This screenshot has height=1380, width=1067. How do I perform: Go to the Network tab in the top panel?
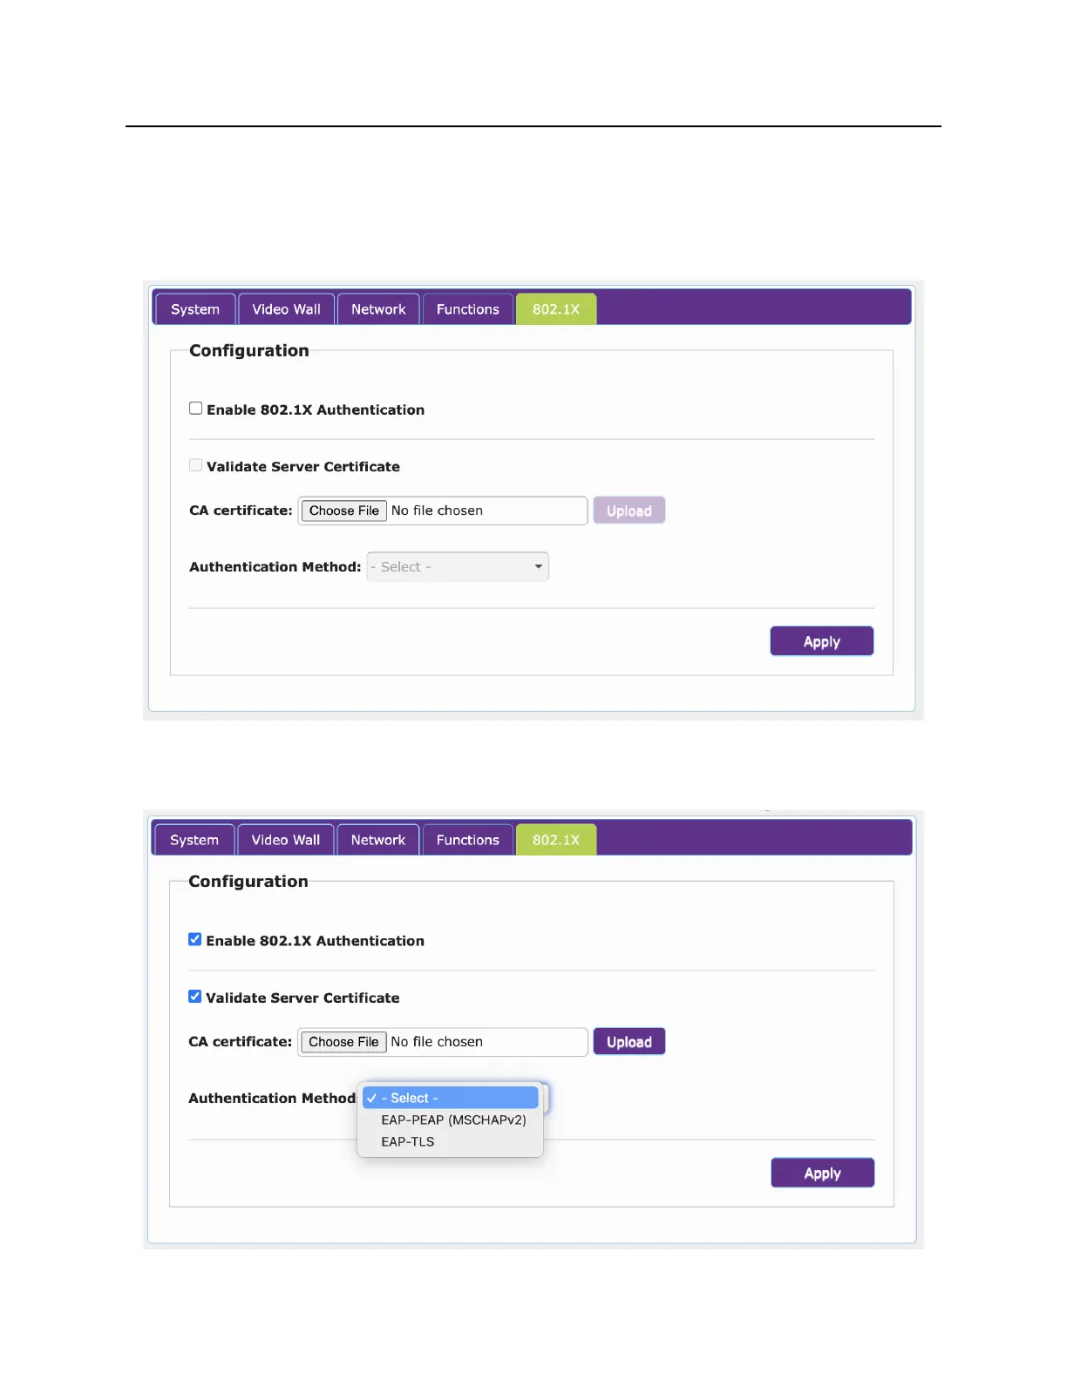(x=378, y=309)
